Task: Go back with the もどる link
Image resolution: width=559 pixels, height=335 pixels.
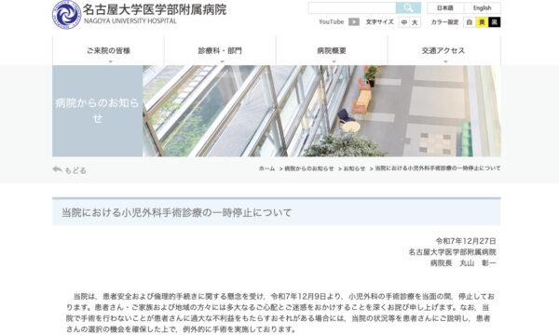Action: point(75,170)
